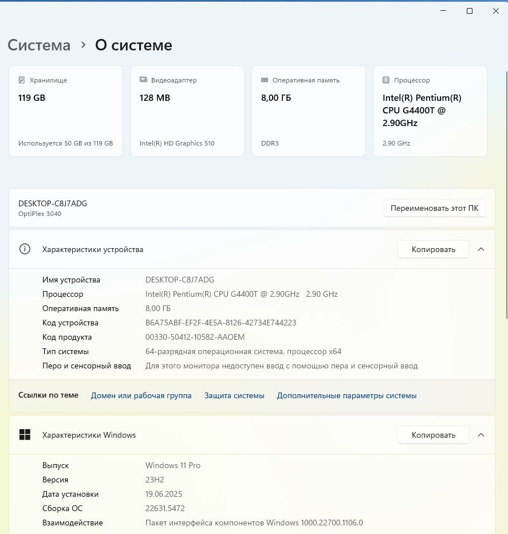Copy device specifications with Копировать button
Image resolution: width=508 pixels, height=534 pixels.
pos(434,249)
